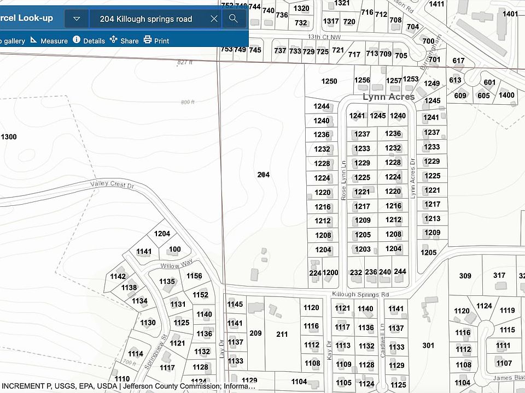This screenshot has height=393, width=525.
Task: Click the Print printer icon
Action: click(x=148, y=40)
